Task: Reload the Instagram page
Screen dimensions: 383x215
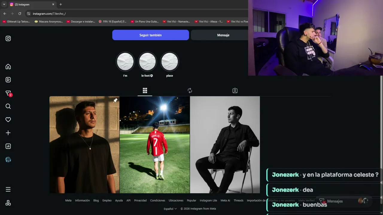Action: 20,13
